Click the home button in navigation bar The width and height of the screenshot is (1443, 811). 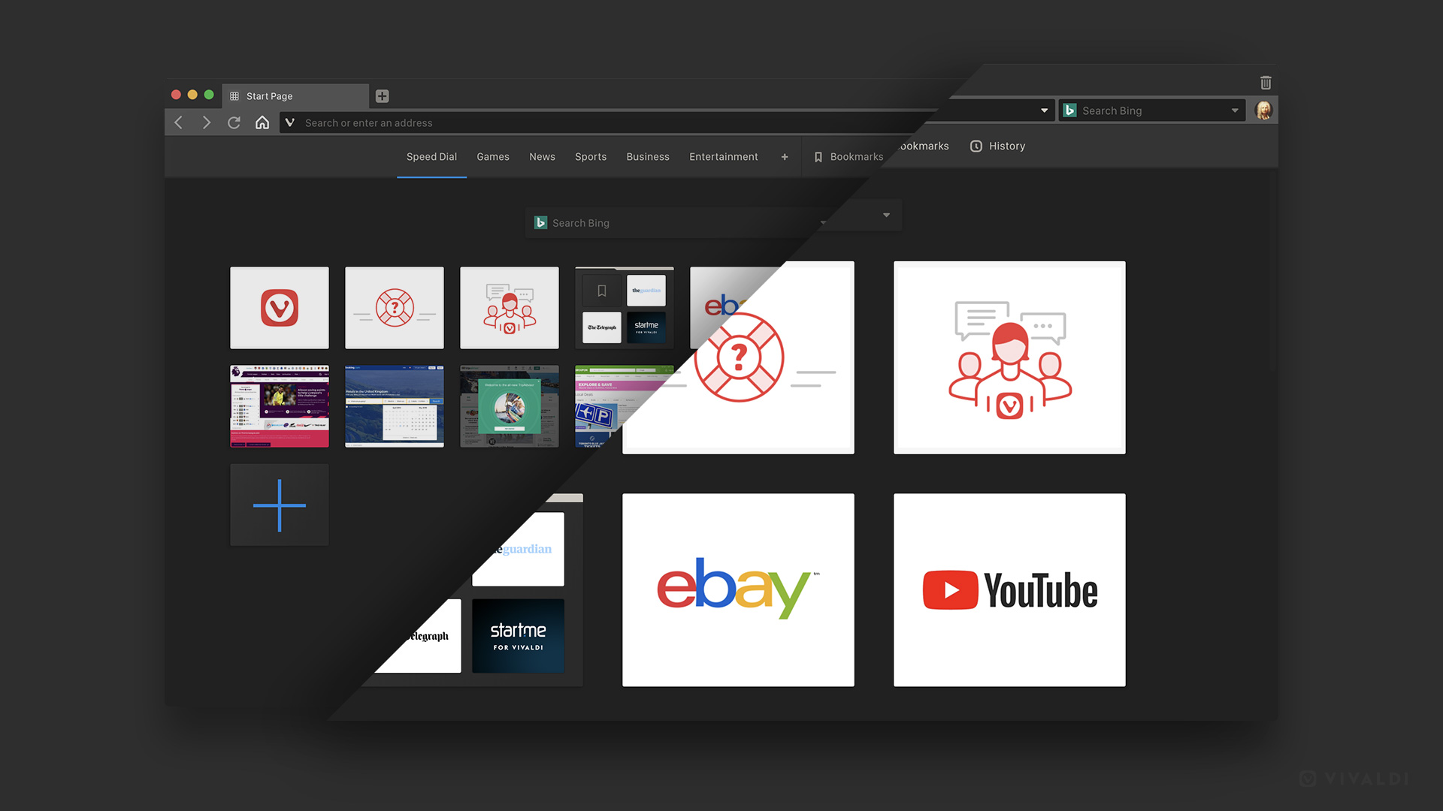(262, 122)
